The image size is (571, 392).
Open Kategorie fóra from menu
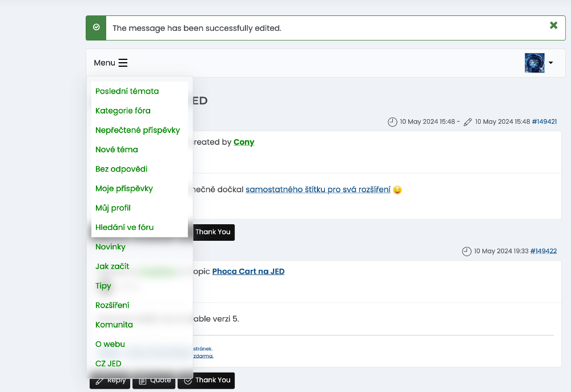pos(123,111)
